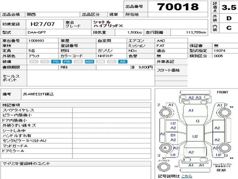This screenshot has width=238, height=179.
Task: Click the seating capacity 5名
Action: 32,51
